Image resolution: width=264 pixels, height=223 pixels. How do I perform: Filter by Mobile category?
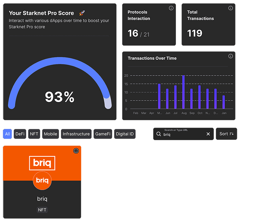[51, 134]
